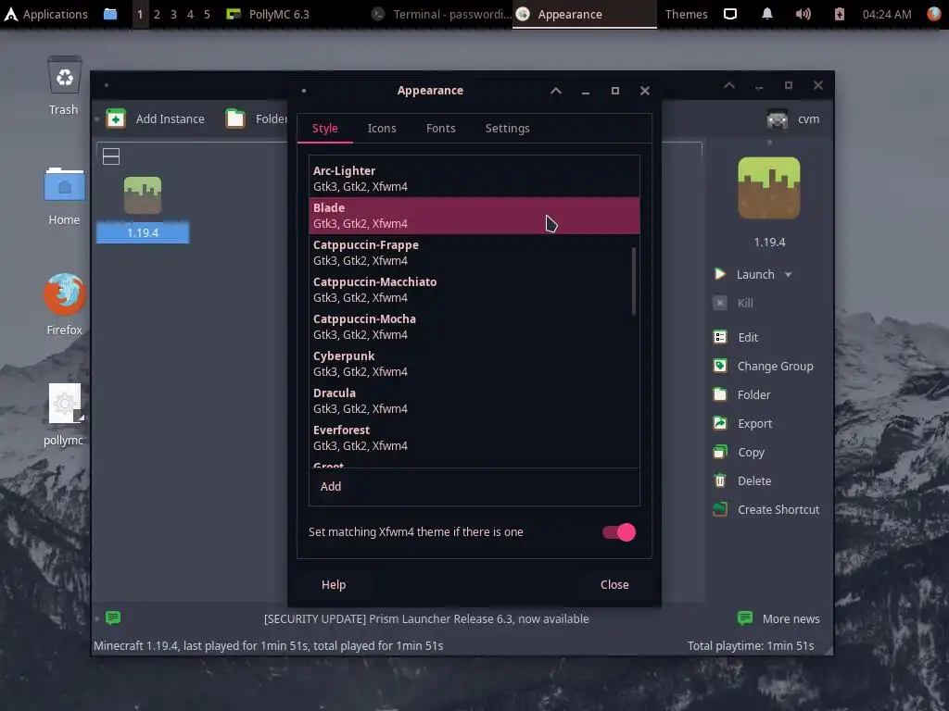
Task: Collapse the instance group toggle icon
Action: coord(111,156)
